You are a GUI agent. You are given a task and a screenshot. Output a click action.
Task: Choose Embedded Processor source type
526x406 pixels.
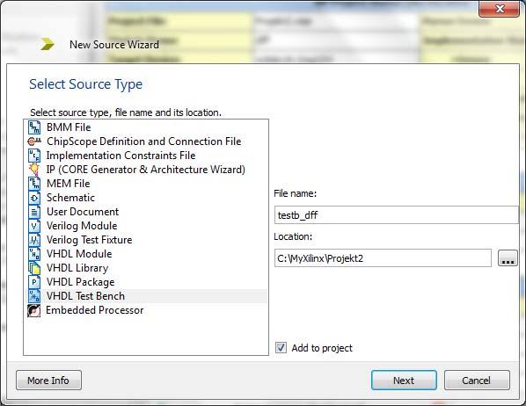(95, 310)
